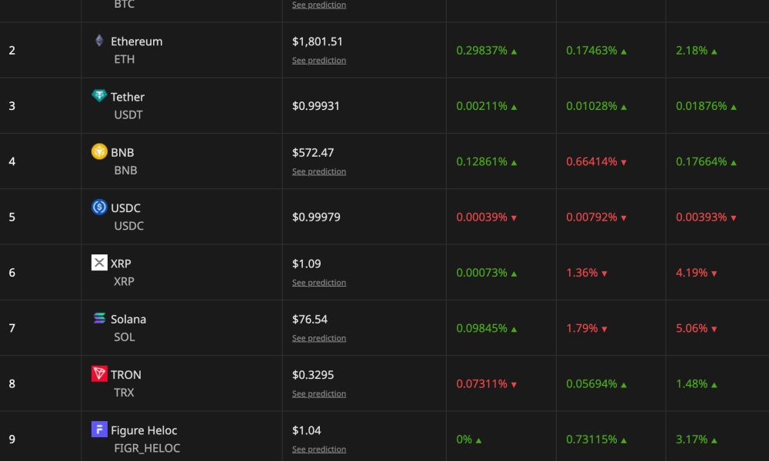Click the Tether diamond logo icon

pyautogui.click(x=99, y=95)
